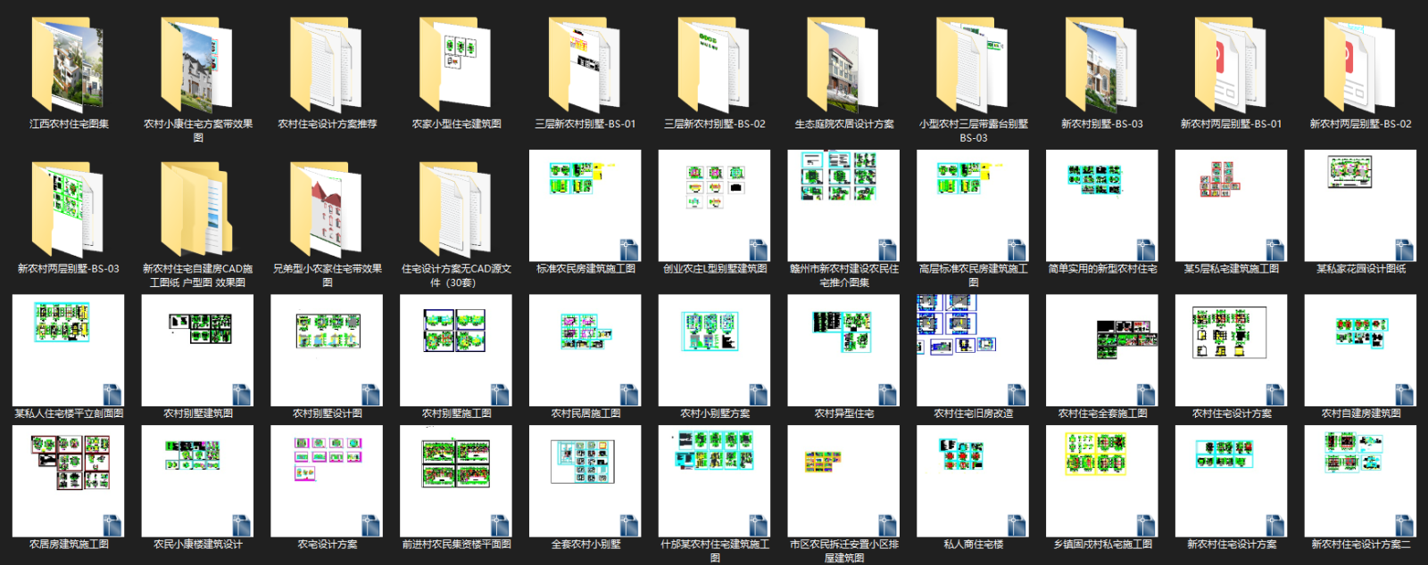
Task: Select the 赣州市新农村建设农民住宅推介图集 thumbnail
Action: point(844,206)
